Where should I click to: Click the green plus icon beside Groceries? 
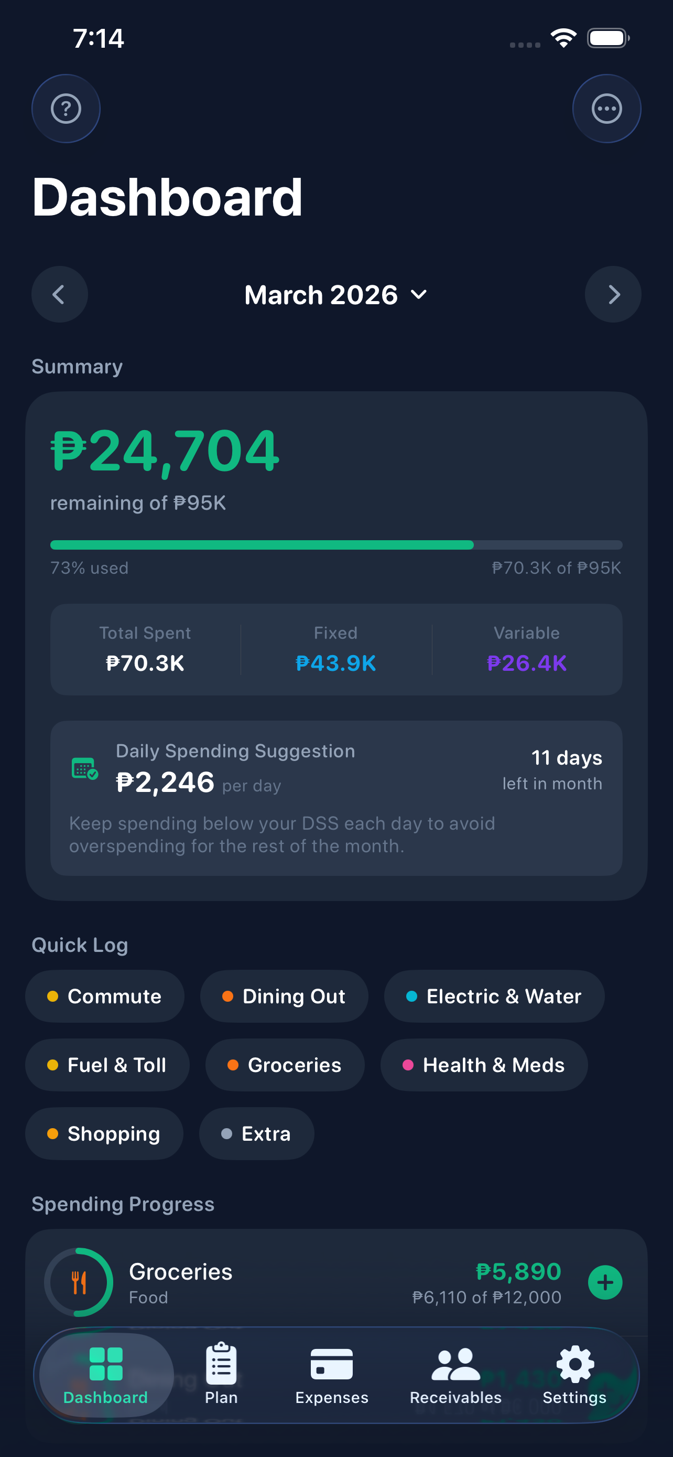[x=605, y=1282]
